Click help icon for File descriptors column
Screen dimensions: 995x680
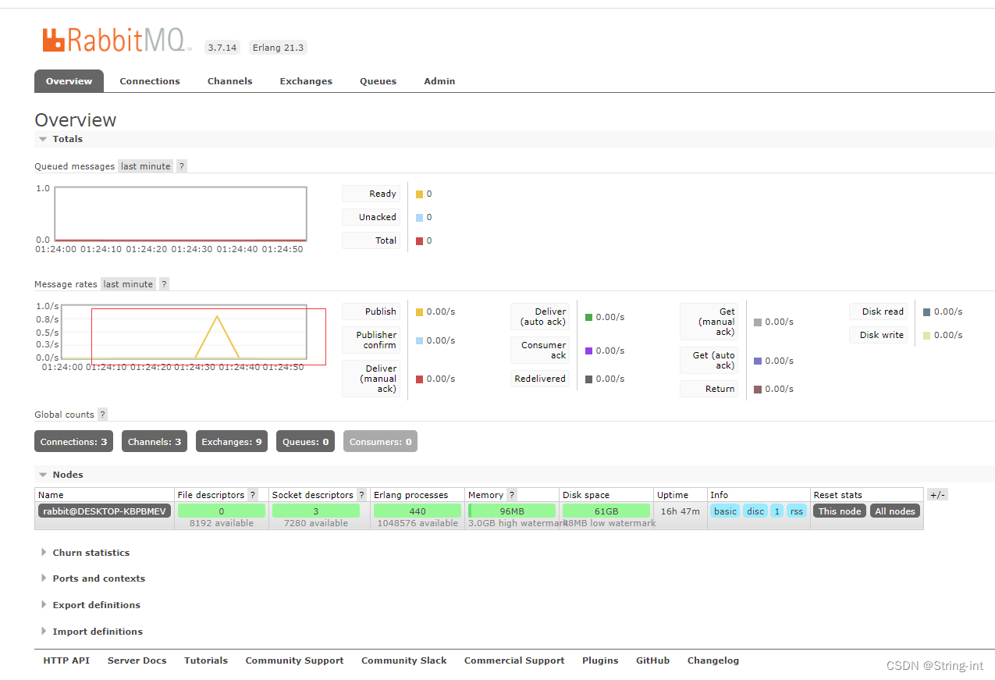pyautogui.click(x=252, y=495)
